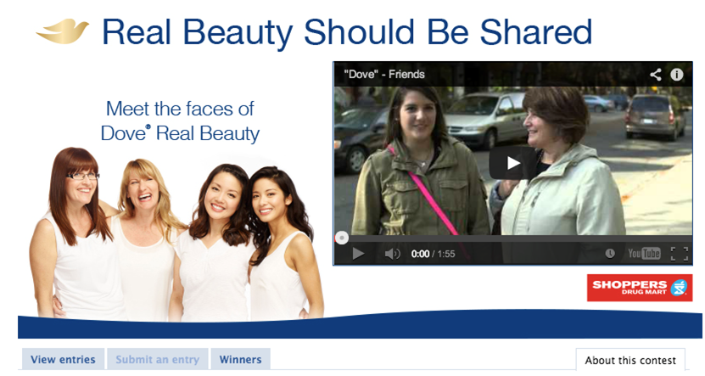Click video title "Dove" - Friends
Screen dimensions: 705x376
tap(384, 74)
